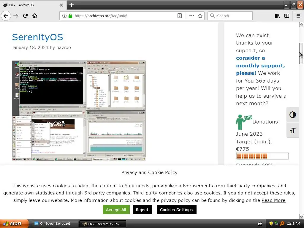
Task: Show site information icon in address bar
Action: pos(64,16)
